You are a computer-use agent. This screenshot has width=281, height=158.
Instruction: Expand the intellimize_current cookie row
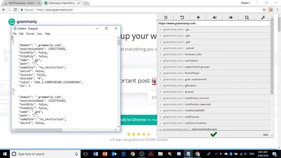[214, 98]
